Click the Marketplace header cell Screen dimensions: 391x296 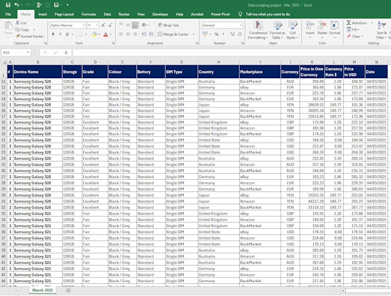260,72
